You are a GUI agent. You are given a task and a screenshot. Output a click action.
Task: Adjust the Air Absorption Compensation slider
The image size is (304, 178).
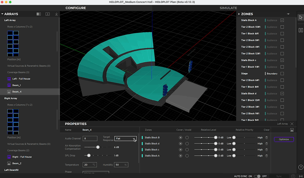[98, 147]
